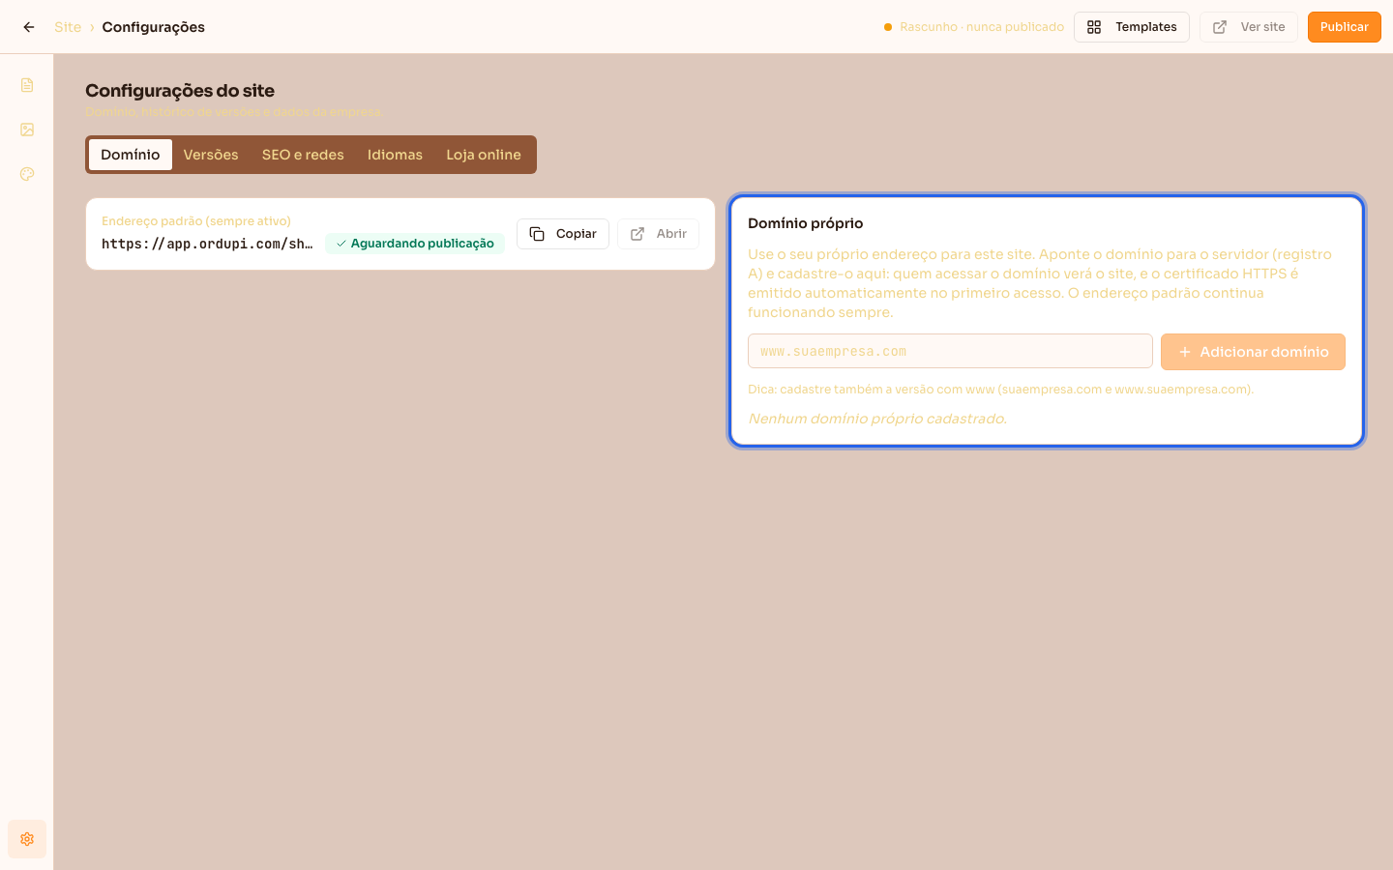
Task: Publish the site with Publicar
Action: tap(1345, 27)
